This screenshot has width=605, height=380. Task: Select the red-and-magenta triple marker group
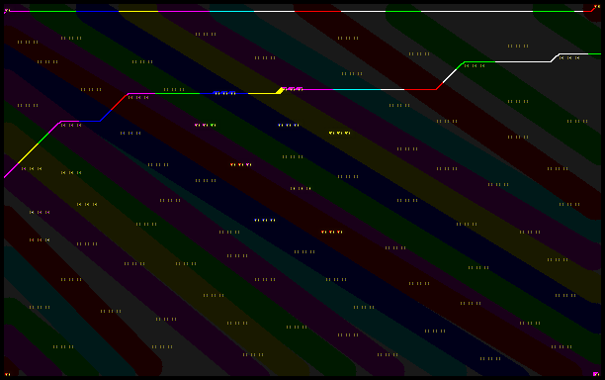tap(241, 164)
